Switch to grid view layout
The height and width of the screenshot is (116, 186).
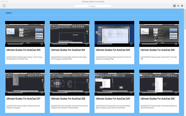point(174,6)
